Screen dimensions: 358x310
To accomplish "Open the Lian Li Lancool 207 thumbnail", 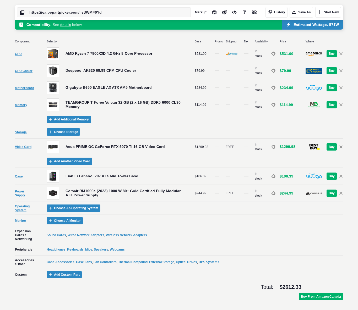I will [x=53, y=176].
